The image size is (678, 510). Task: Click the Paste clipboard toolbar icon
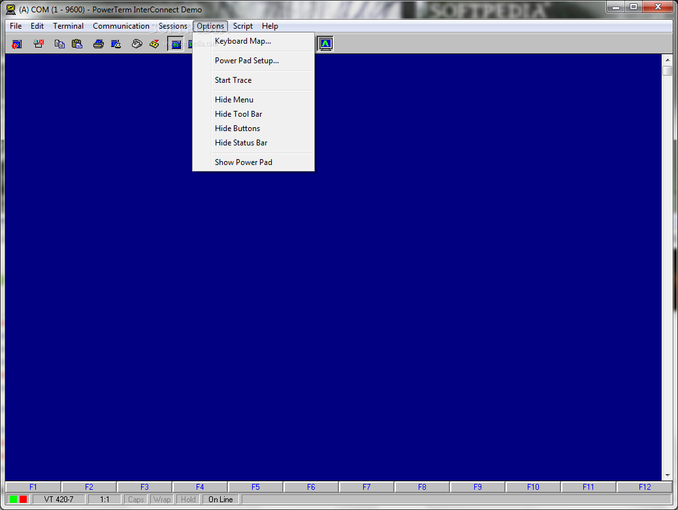coord(77,44)
